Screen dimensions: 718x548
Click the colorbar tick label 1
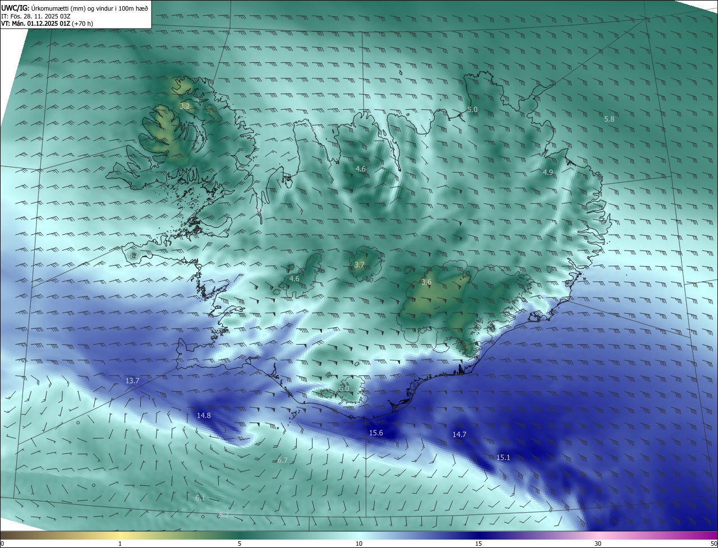point(120,544)
